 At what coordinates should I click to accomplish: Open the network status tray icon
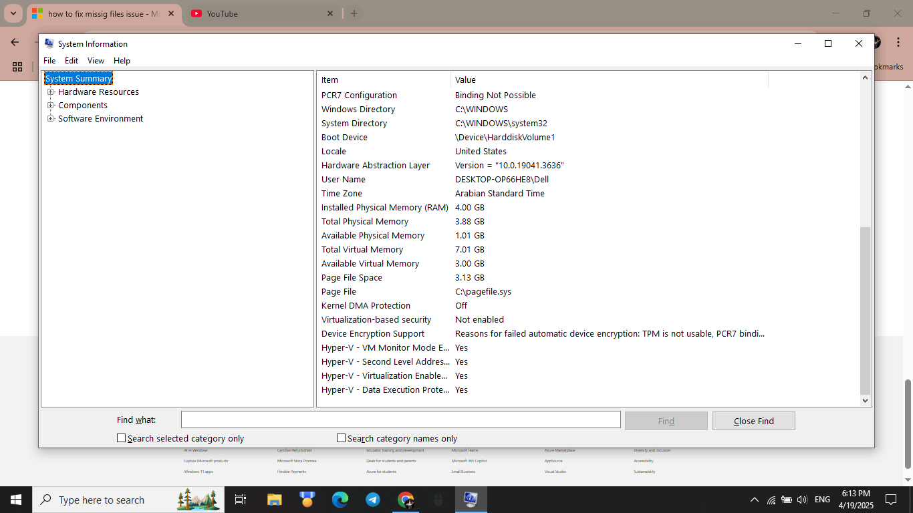click(x=771, y=500)
